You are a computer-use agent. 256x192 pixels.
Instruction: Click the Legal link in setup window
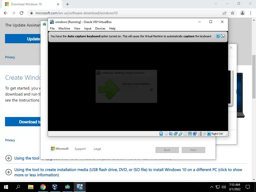(97, 149)
